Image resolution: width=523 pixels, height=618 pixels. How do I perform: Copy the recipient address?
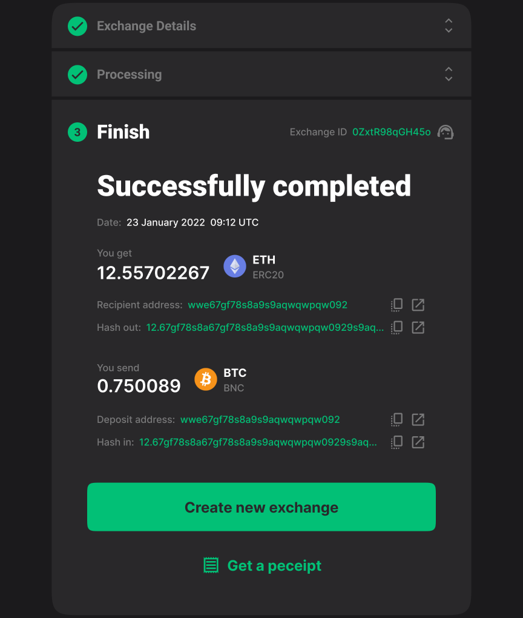396,305
